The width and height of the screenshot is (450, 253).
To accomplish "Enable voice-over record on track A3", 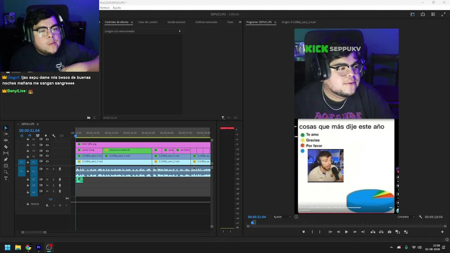I will pos(60,185).
